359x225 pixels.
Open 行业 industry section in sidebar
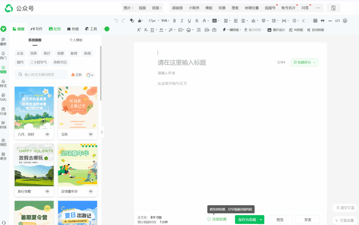click(x=3, y=111)
